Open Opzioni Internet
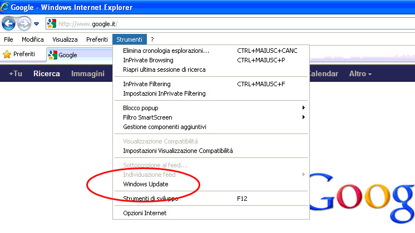The height and width of the screenshot is (233, 415). (211, 213)
